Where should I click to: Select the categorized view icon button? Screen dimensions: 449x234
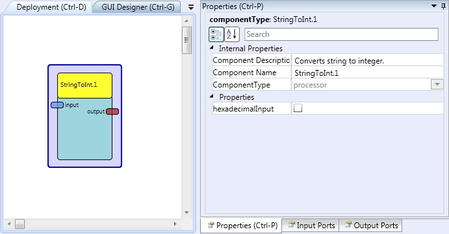216,34
